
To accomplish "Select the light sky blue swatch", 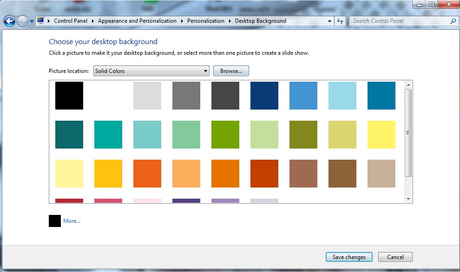I will pyautogui.click(x=342, y=96).
